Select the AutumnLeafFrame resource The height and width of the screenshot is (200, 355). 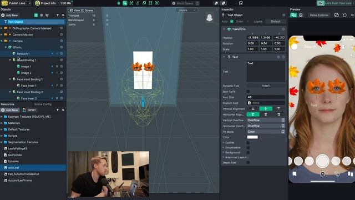[x=20, y=181]
